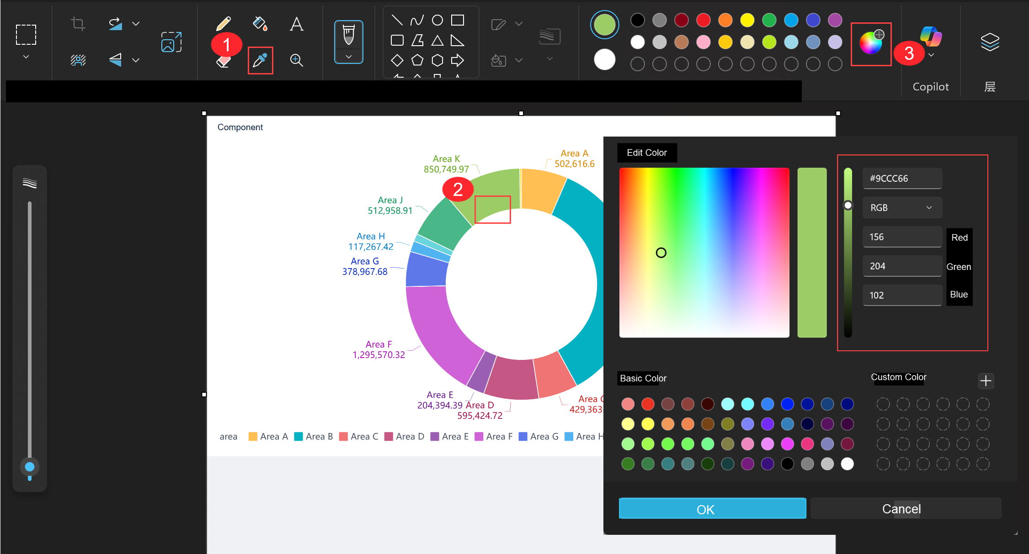The width and height of the screenshot is (1029, 554).
Task: Select the oval shape
Action: [x=437, y=20]
